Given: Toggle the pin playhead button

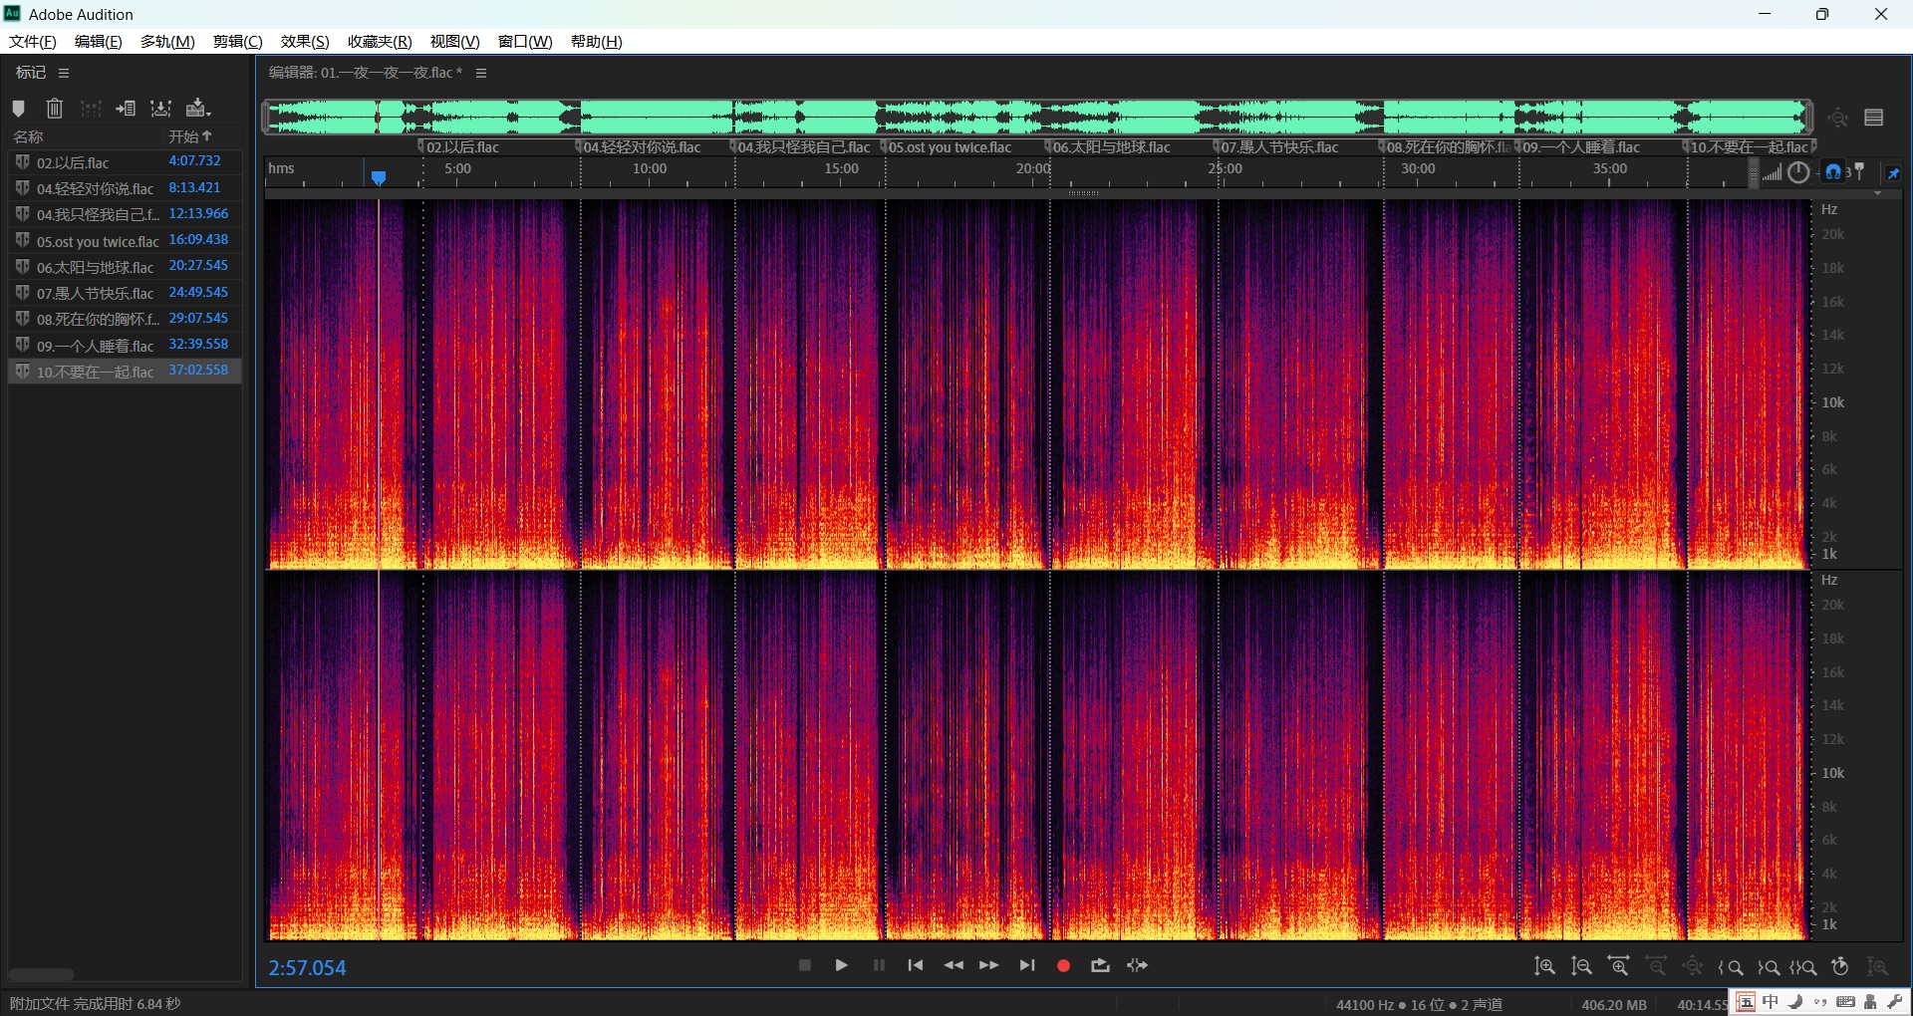Looking at the screenshot, I should click(1893, 172).
